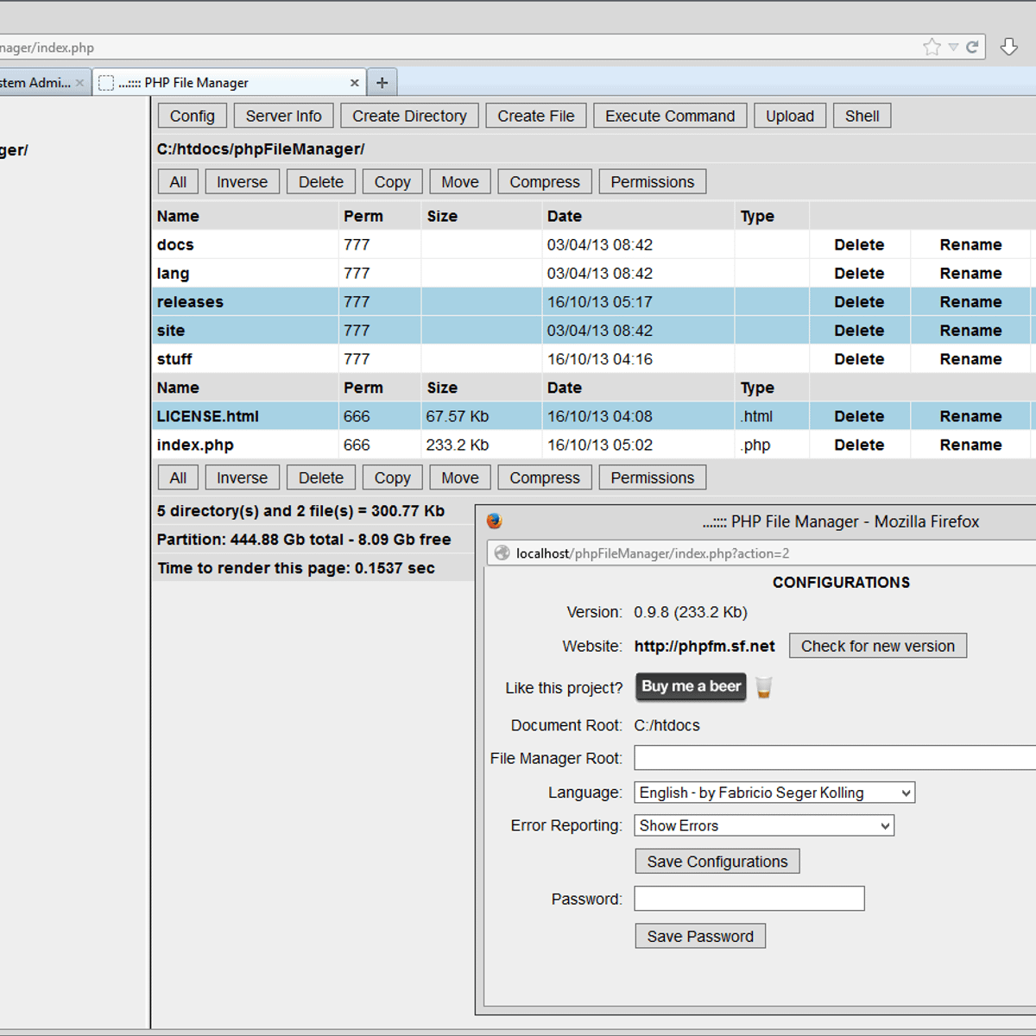Open the bookmark history dropdown arrow
1036x1036 pixels.
click(x=953, y=47)
